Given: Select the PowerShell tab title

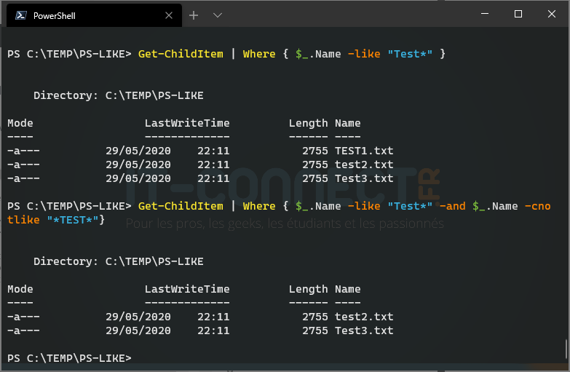Looking at the screenshot, I should click(54, 15).
